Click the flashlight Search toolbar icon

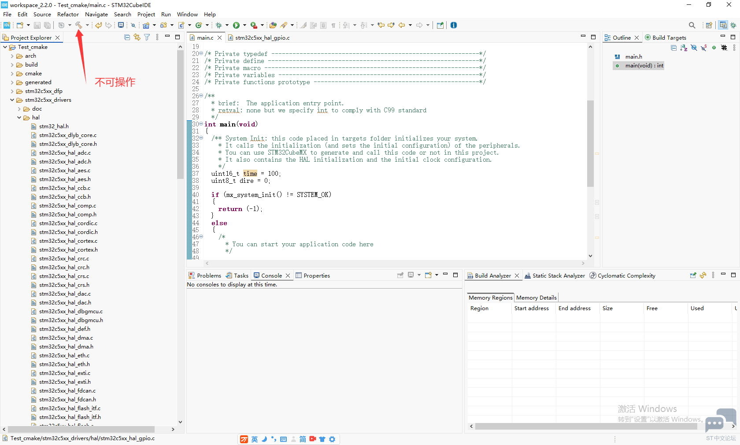coord(284,25)
